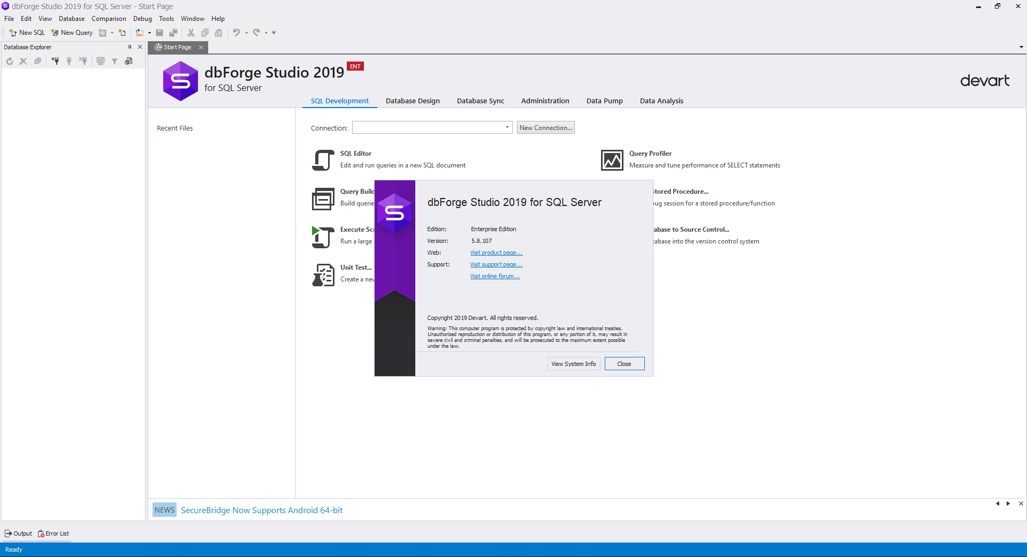The image size is (1027, 557).
Task: Pin the Database Explorer panel
Action: [x=130, y=47]
